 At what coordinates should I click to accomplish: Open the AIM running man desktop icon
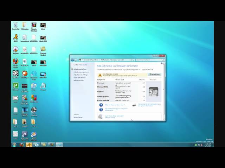[15, 38]
